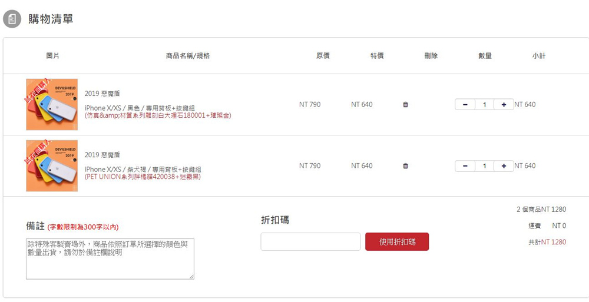Decrease quantity of the first cart item
589x302 pixels.
(x=465, y=104)
